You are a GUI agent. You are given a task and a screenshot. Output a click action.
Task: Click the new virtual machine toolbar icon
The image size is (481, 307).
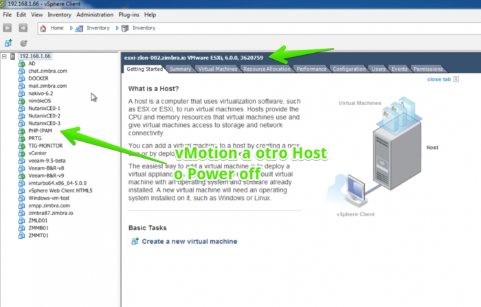(x=8, y=43)
